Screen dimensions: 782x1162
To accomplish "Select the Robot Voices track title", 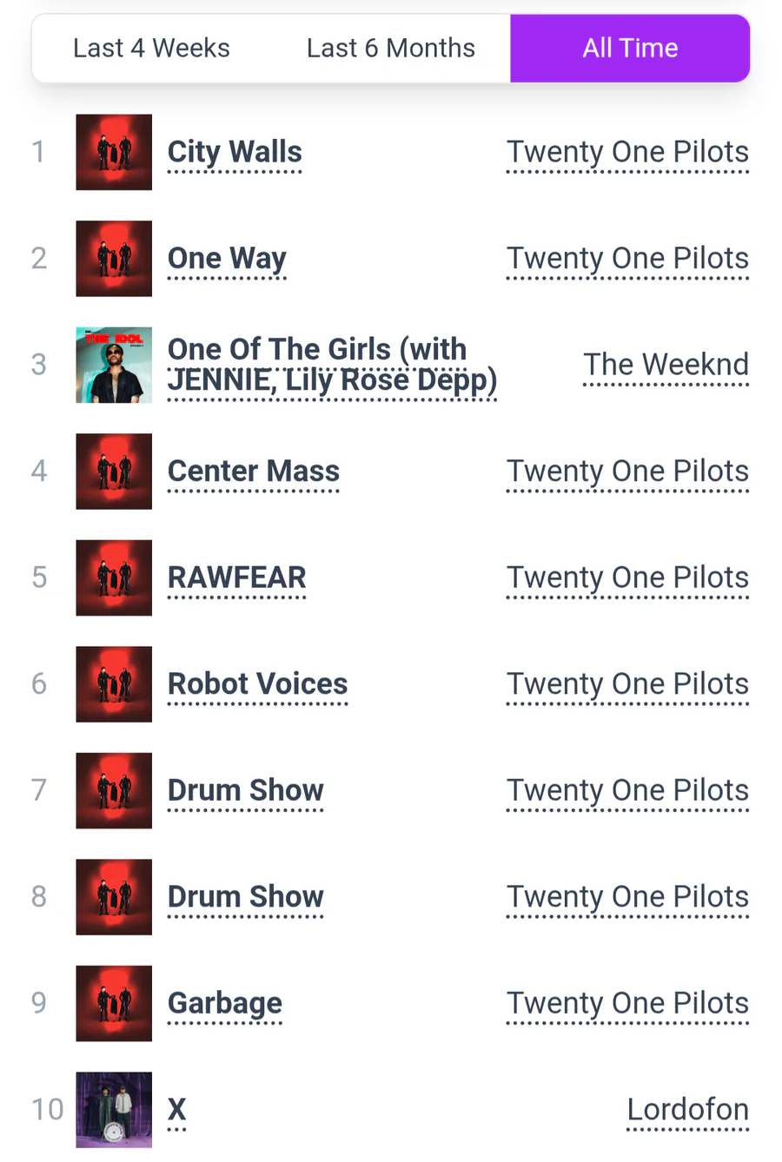I will (257, 684).
